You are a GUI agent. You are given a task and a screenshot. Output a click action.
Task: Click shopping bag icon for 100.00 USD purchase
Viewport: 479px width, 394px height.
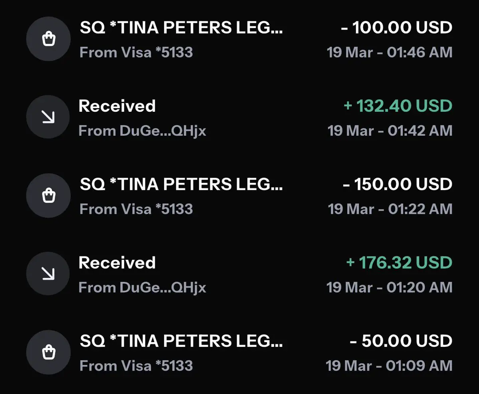pos(48,39)
